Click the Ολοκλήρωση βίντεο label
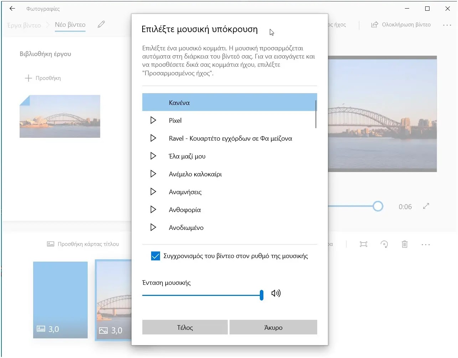The width and height of the screenshot is (458, 358). click(x=406, y=25)
